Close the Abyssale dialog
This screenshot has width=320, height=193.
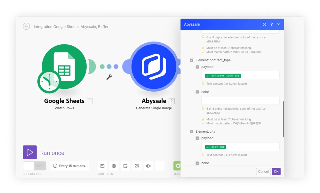point(278,24)
